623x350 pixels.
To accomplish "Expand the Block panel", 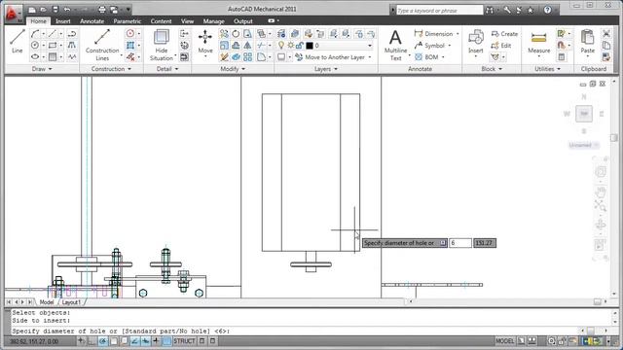I will click(492, 69).
